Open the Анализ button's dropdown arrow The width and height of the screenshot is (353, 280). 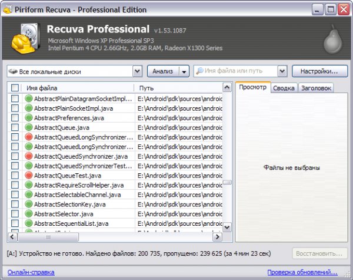click(184, 71)
